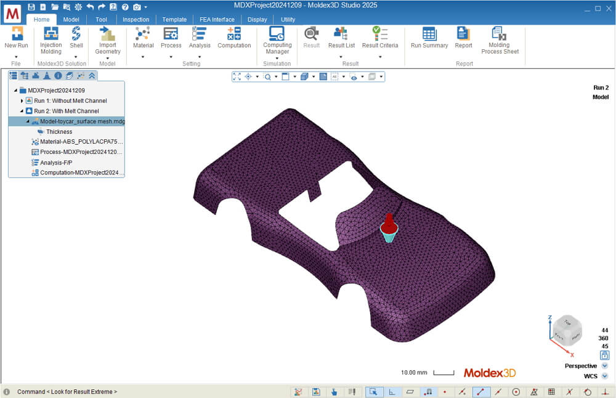Click the info icon in project panel toolbar

(58, 75)
